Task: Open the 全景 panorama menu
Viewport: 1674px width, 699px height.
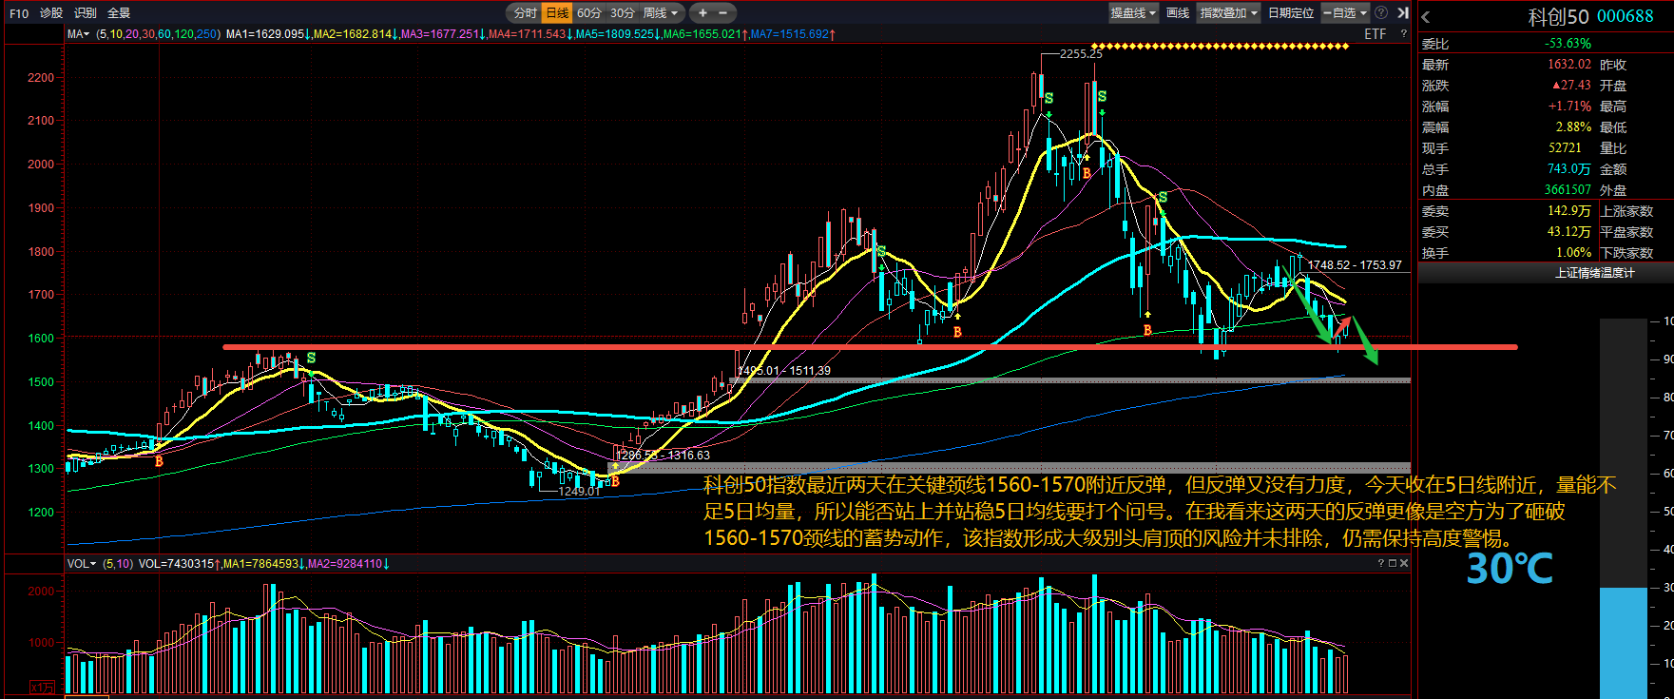Action: pyautogui.click(x=119, y=13)
